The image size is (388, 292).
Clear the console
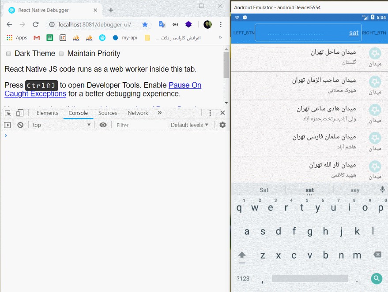point(20,125)
